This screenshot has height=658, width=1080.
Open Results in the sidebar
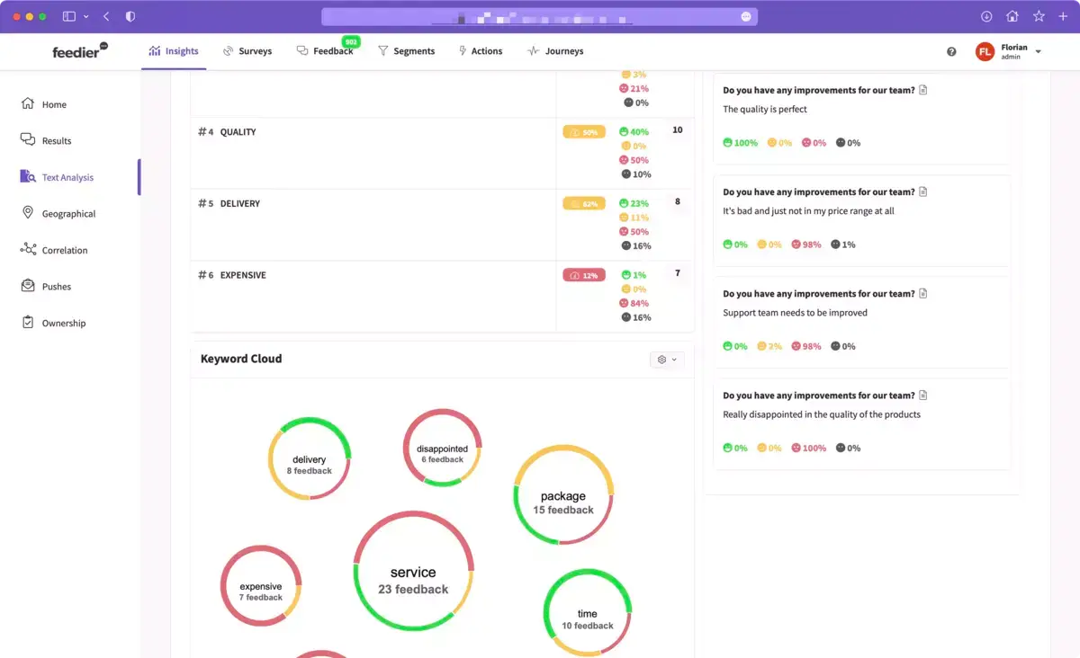click(x=57, y=141)
